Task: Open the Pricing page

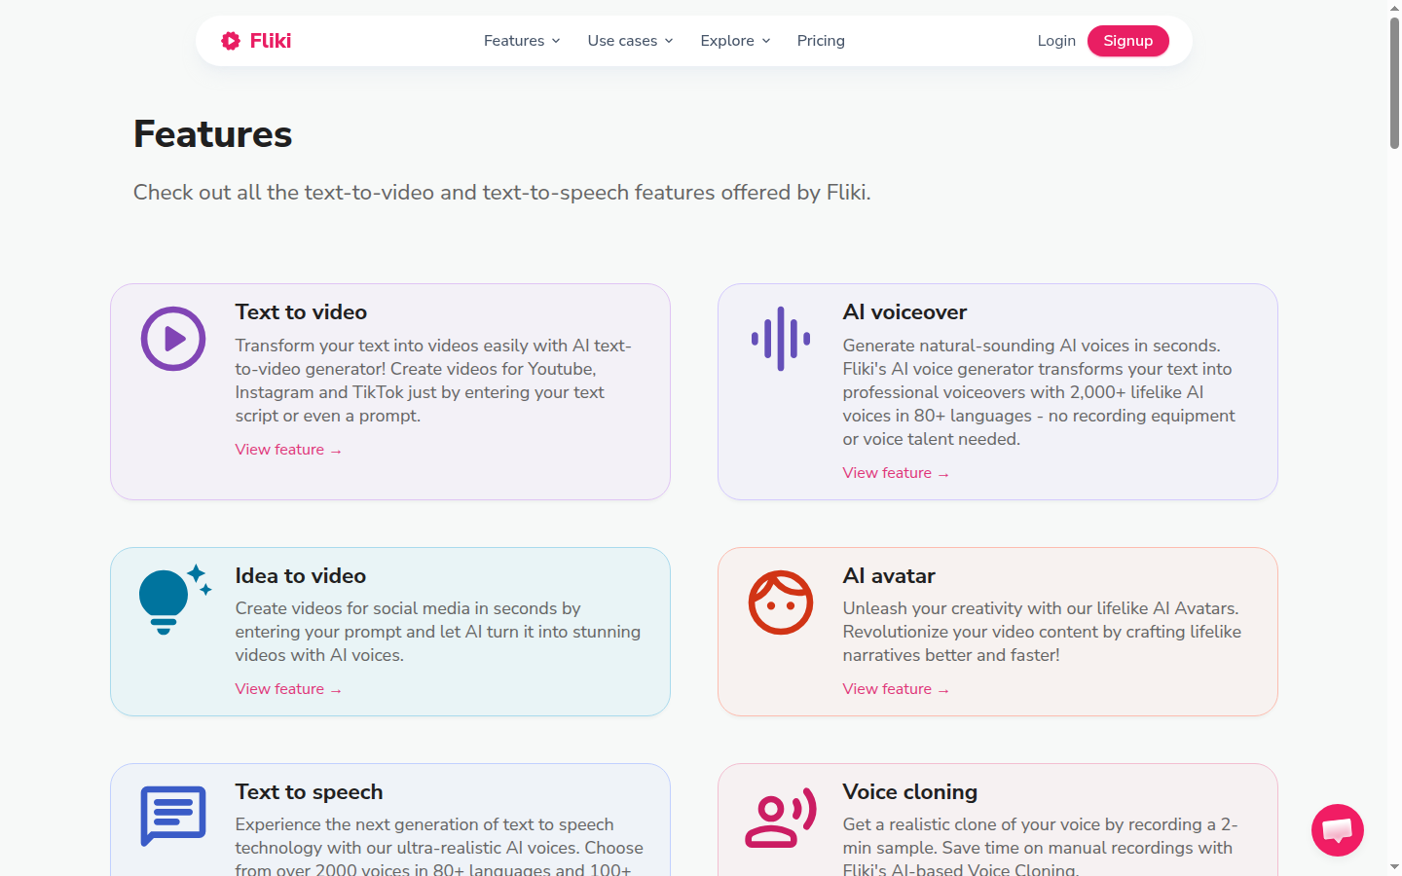Action: (821, 41)
